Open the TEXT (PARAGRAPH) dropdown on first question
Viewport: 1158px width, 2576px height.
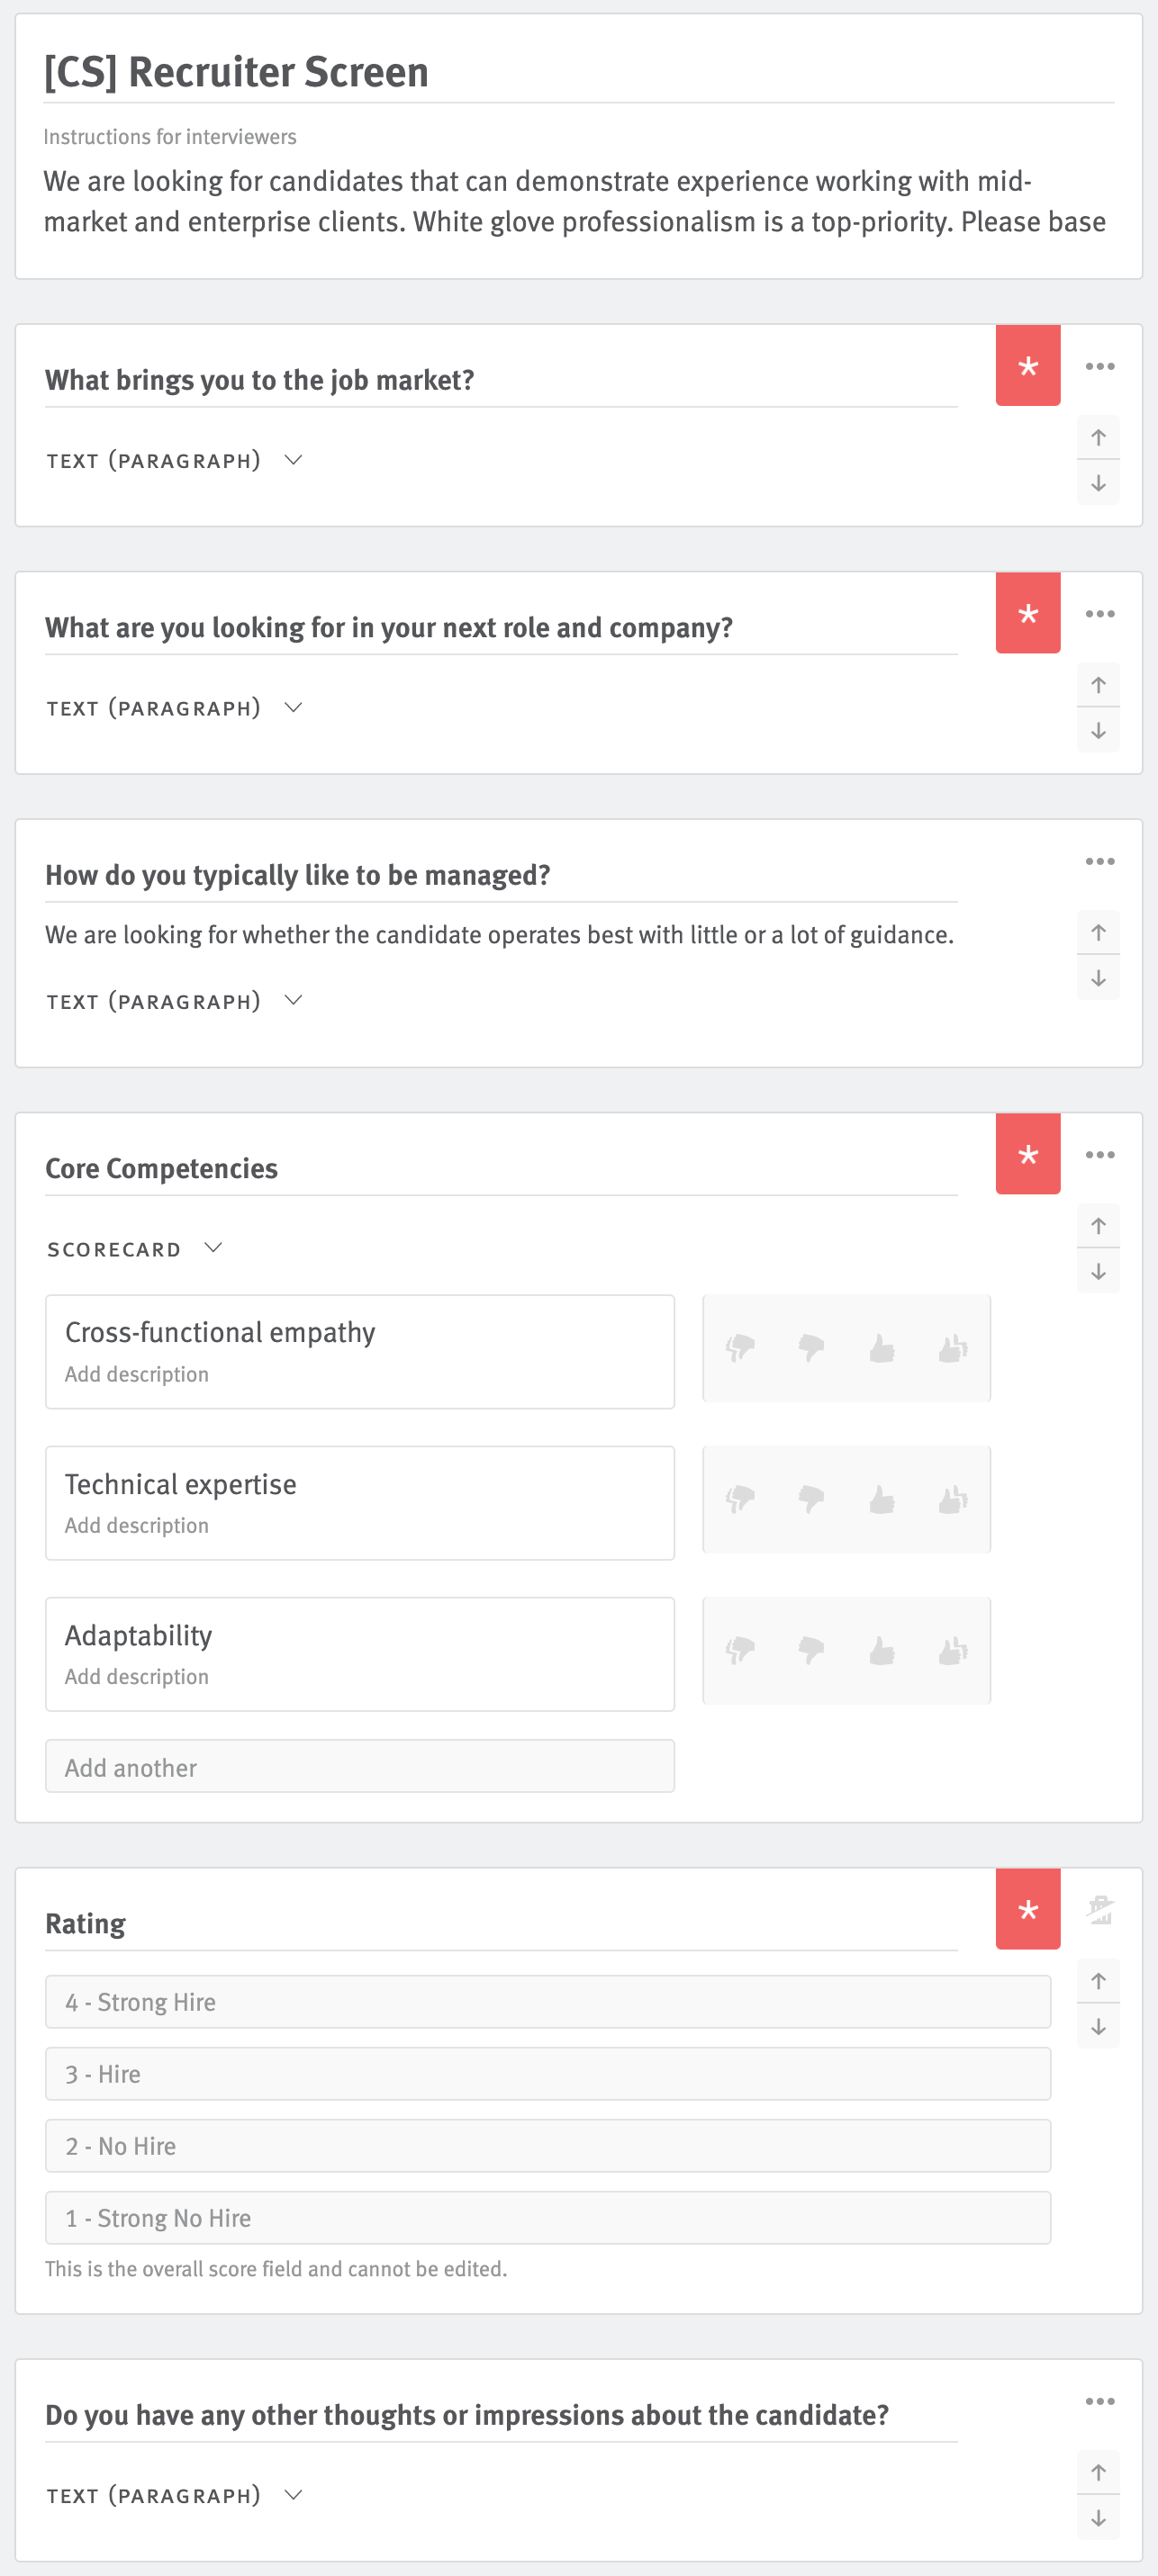(x=293, y=460)
